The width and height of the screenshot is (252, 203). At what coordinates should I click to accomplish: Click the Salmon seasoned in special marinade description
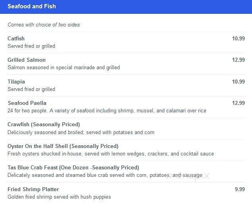click(63, 67)
